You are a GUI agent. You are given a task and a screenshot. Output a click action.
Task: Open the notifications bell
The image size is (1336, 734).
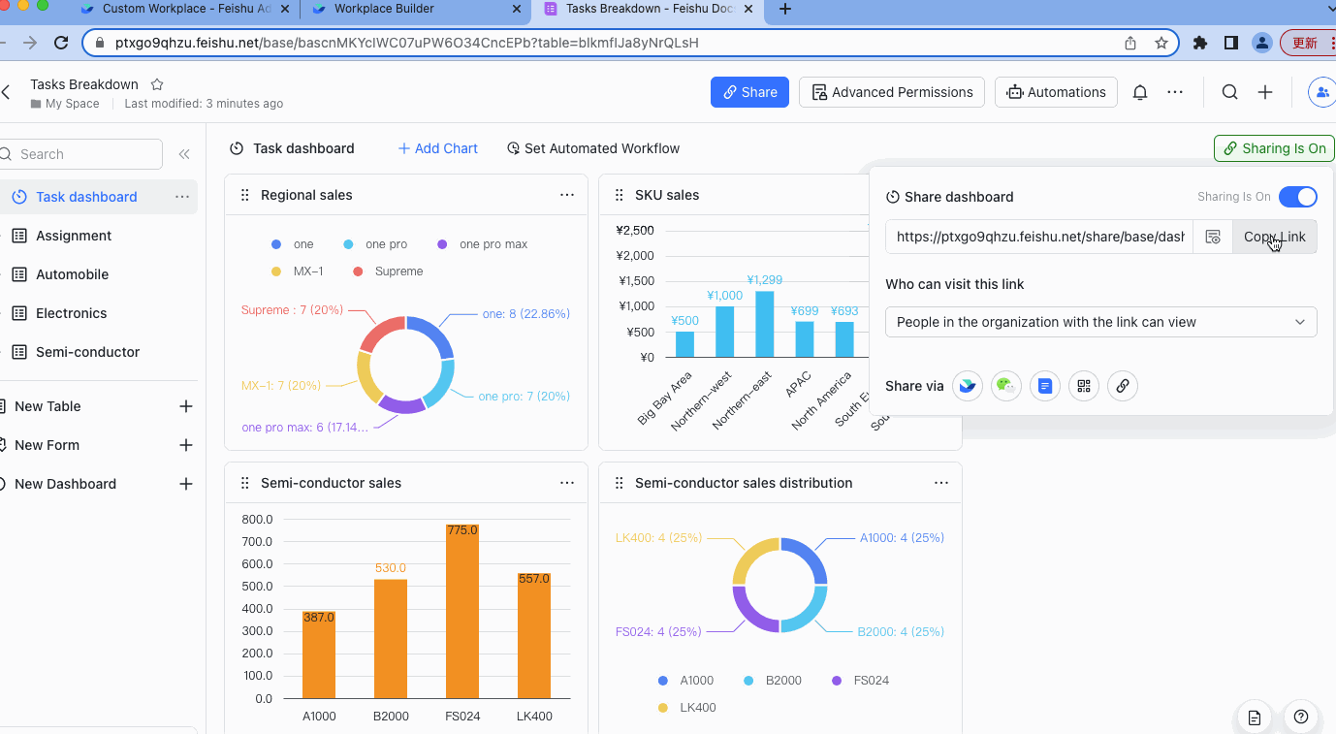click(x=1139, y=92)
